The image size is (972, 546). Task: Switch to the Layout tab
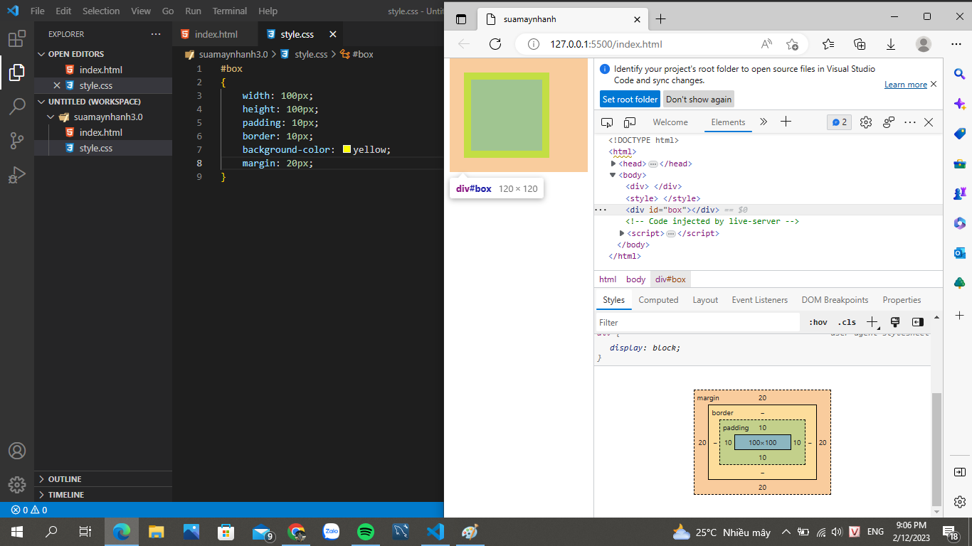705,300
